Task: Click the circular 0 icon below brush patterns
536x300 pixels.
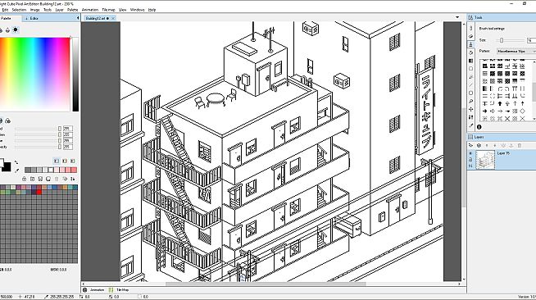Action: click(479, 127)
